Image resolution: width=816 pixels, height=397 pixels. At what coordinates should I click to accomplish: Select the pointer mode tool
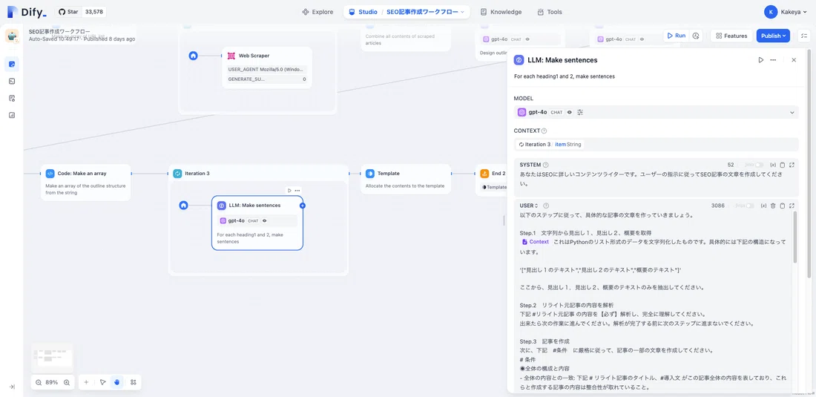coord(102,382)
